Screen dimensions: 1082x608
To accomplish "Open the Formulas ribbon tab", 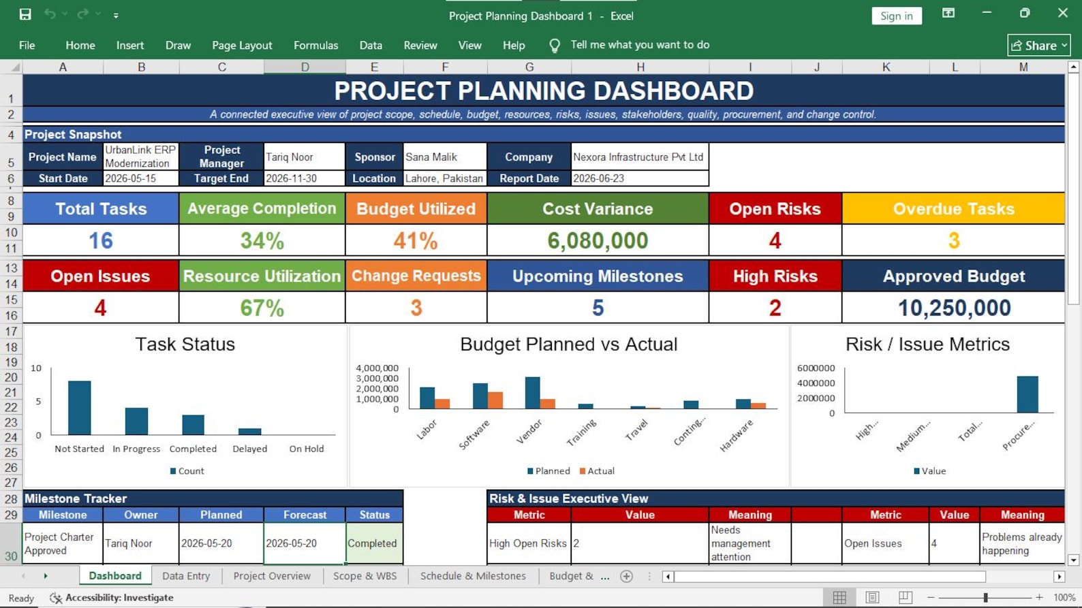I will tap(315, 46).
